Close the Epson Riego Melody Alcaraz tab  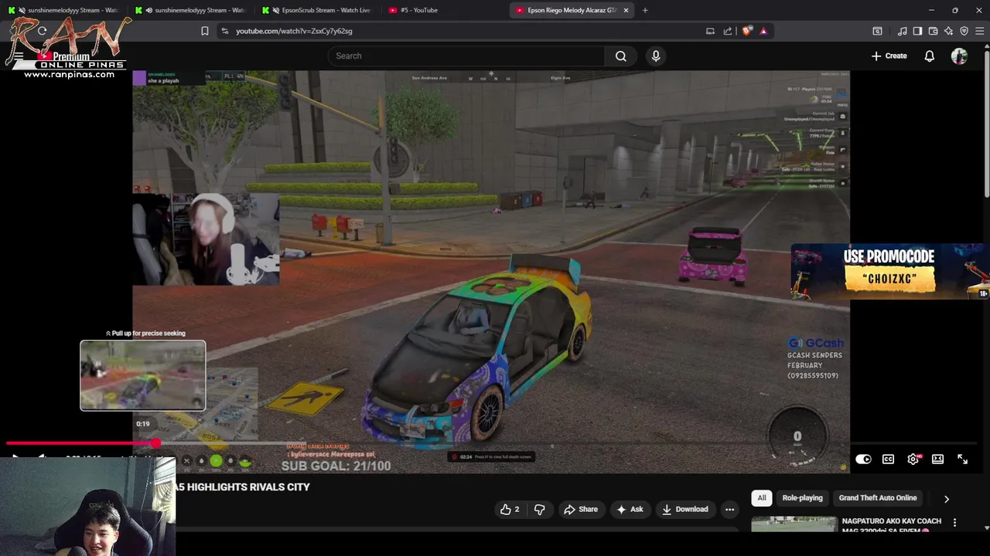626,10
